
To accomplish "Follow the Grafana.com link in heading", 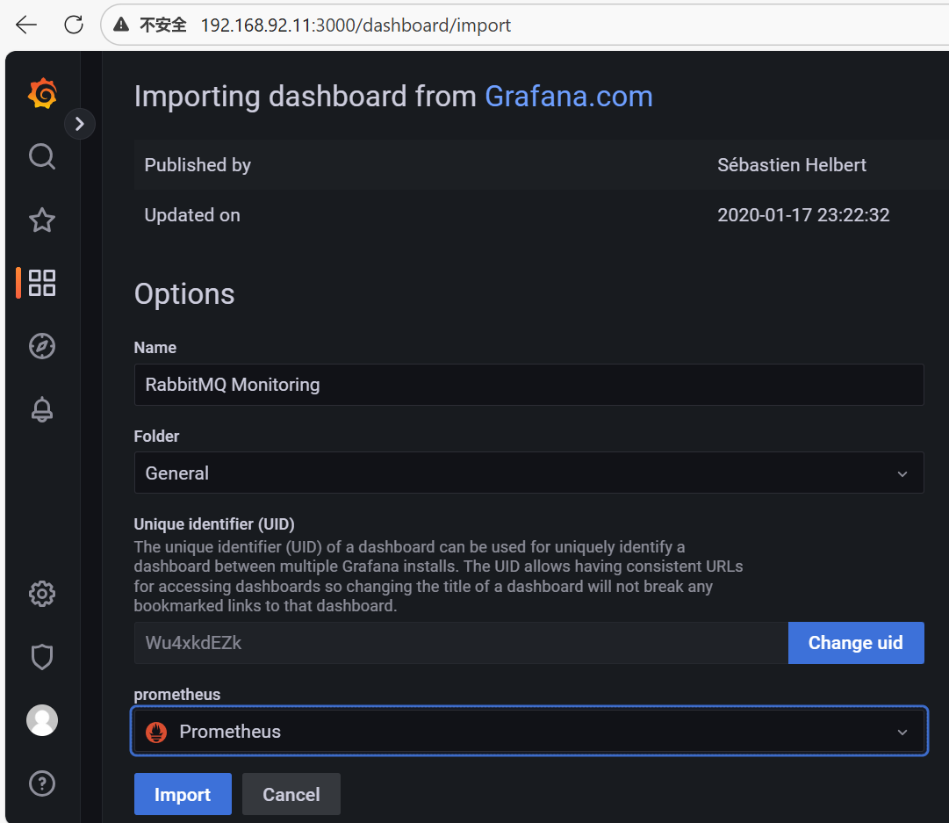I will [569, 96].
